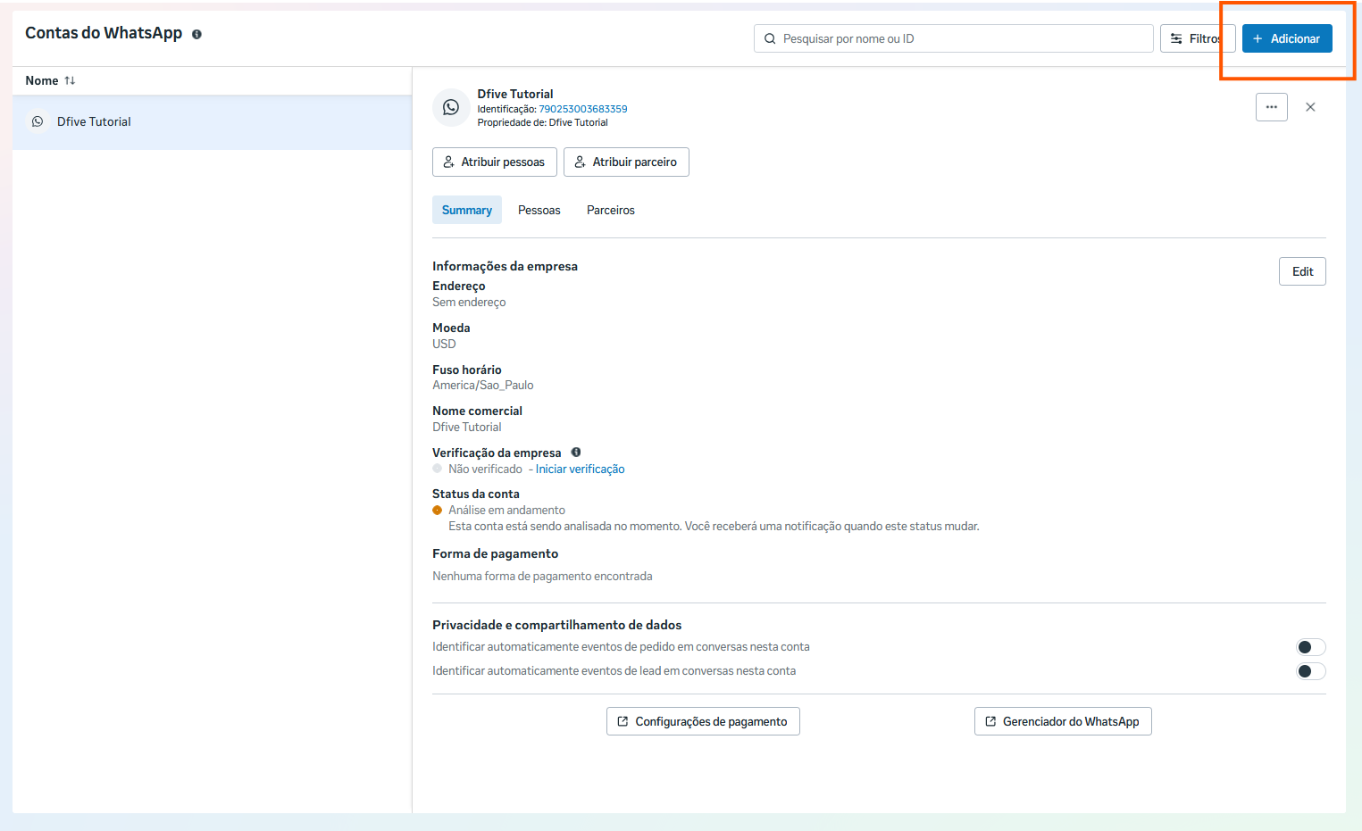
Task: Select the Summary tab
Action: [466, 210]
